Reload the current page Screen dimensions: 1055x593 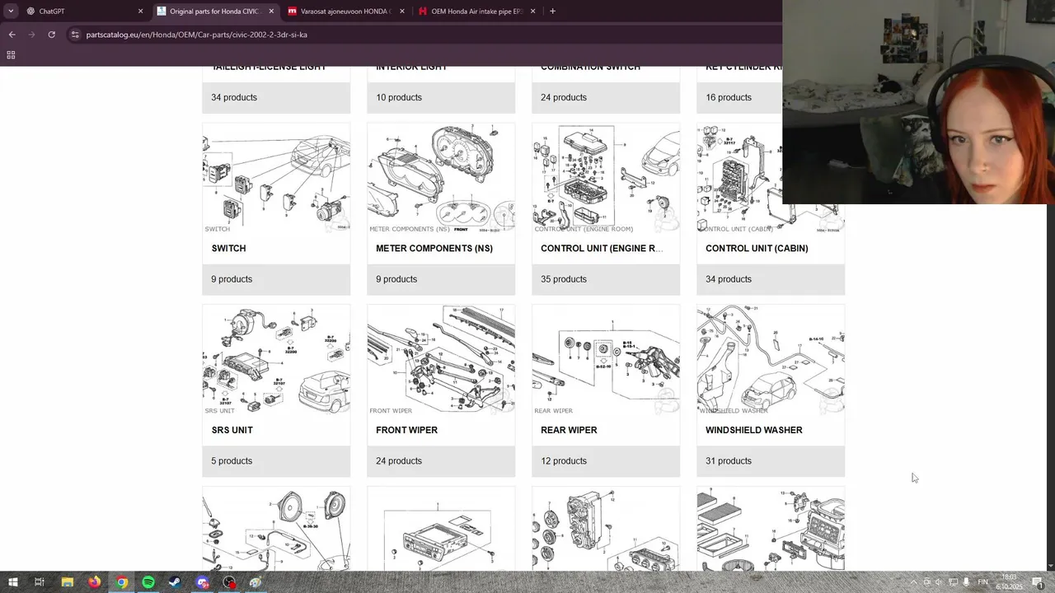tap(51, 35)
